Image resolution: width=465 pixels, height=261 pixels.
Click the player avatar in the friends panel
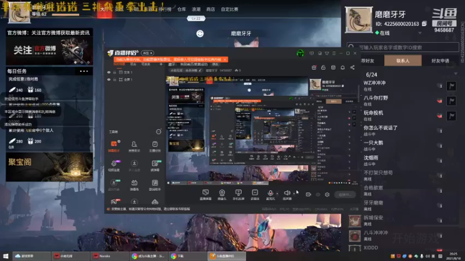[x=359, y=20]
